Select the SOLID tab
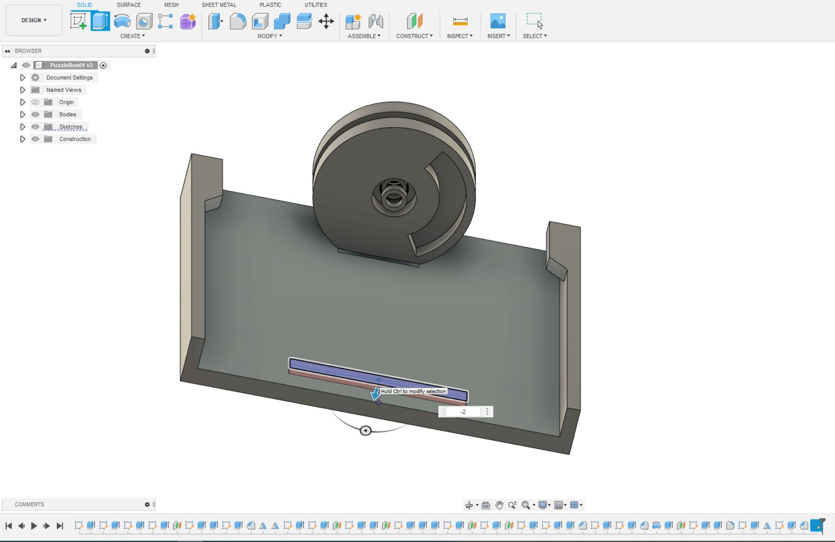Viewport: 835px width, 542px height. click(84, 5)
